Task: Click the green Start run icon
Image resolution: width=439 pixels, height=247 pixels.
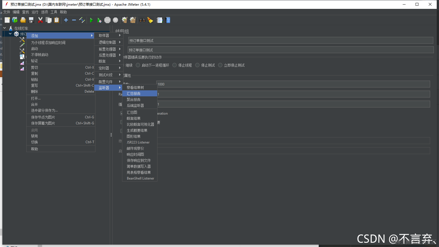Action: point(91,20)
